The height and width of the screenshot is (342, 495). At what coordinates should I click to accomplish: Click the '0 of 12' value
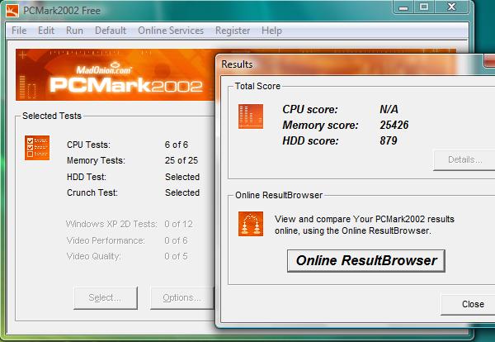[x=178, y=224]
